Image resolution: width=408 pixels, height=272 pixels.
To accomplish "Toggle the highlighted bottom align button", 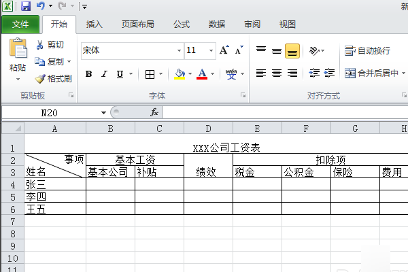I will tap(292, 51).
